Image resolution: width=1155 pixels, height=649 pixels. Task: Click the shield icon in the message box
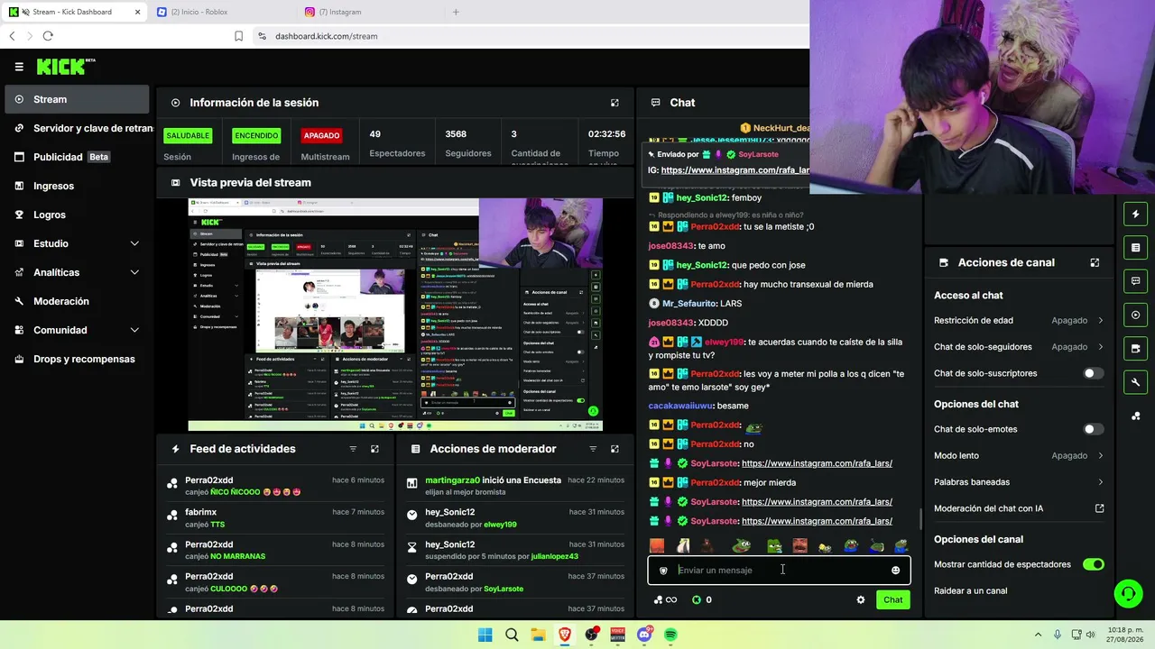pos(663,570)
